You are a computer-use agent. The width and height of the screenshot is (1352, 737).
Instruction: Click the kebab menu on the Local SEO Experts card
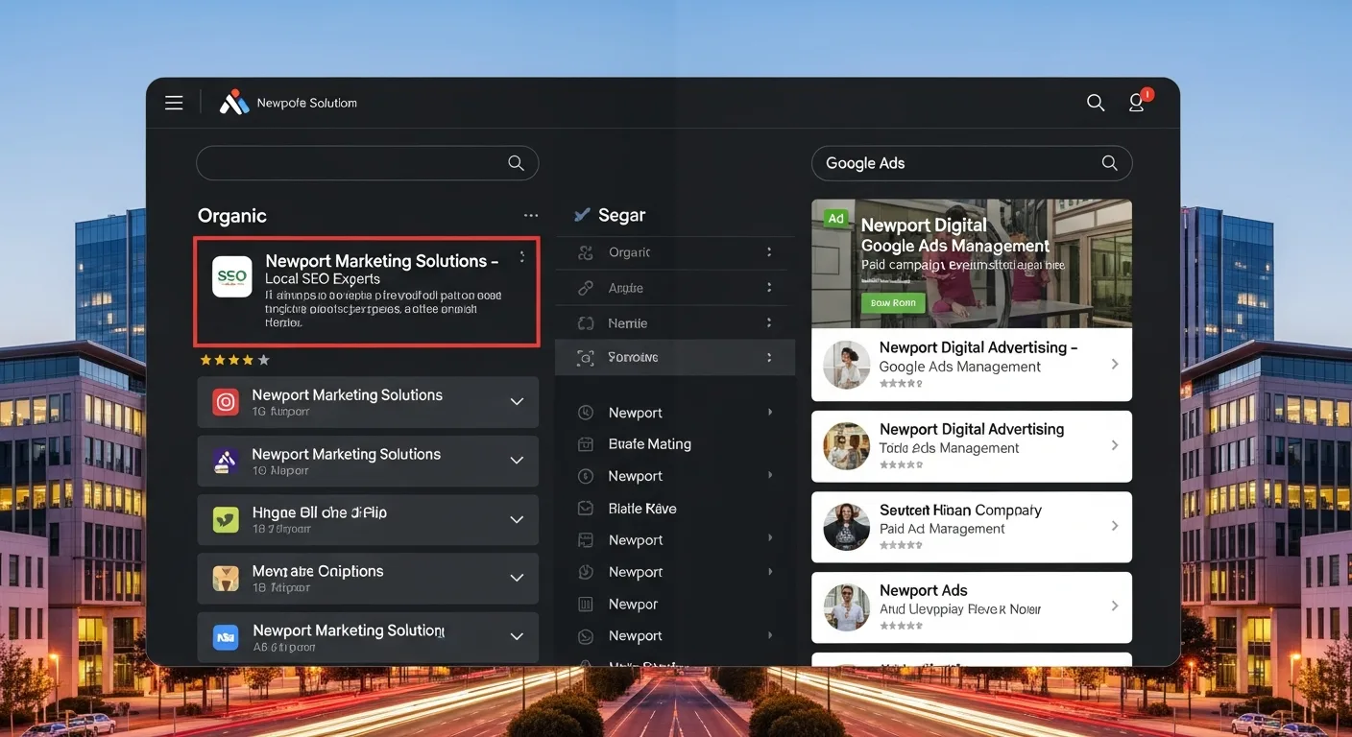pos(522,257)
